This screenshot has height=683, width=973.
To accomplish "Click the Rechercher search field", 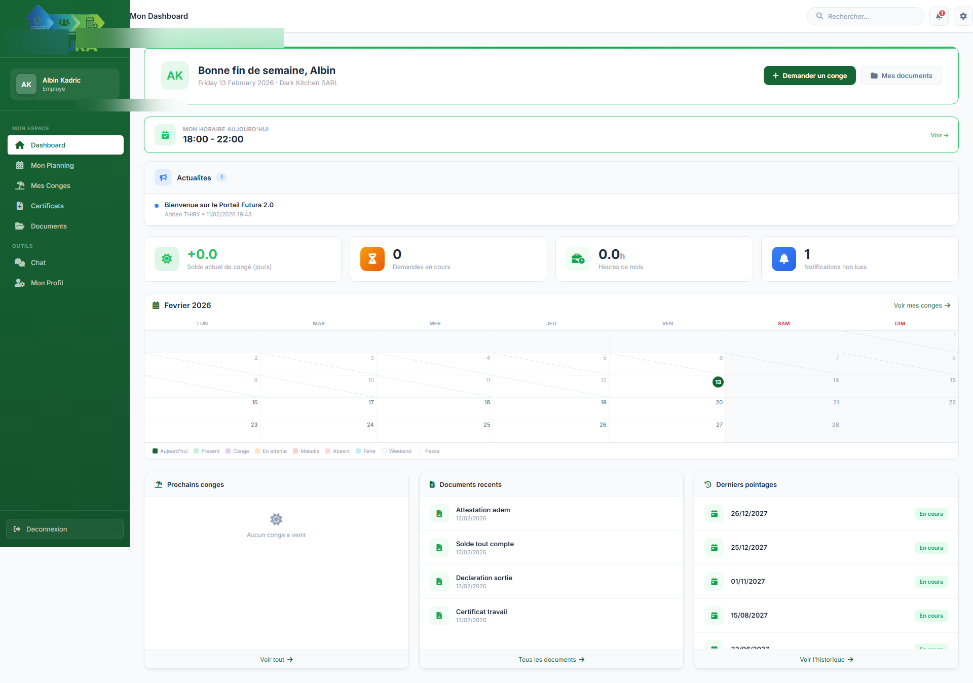I will [x=865, y=16].
